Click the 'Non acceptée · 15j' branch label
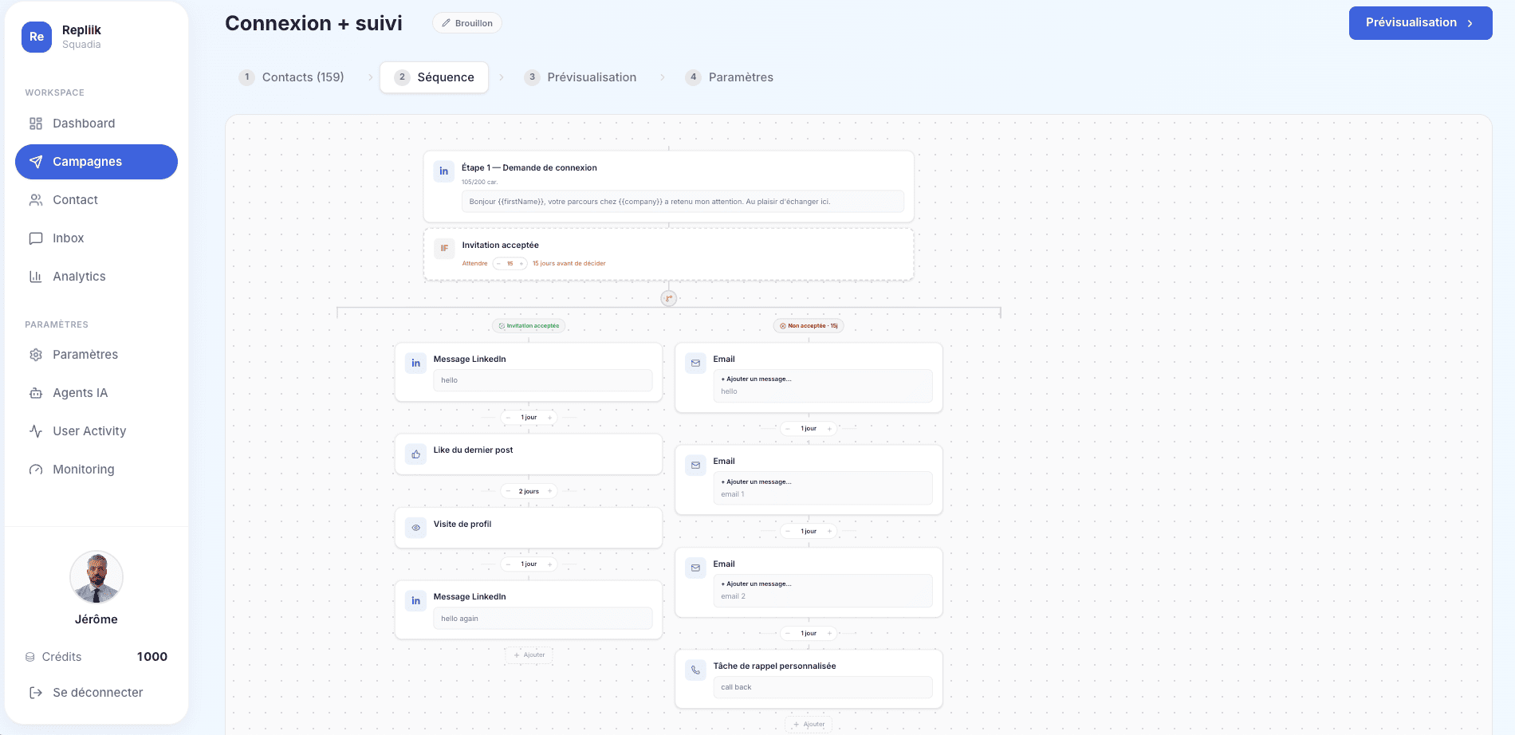1515x735 pixels. (809, 326)
